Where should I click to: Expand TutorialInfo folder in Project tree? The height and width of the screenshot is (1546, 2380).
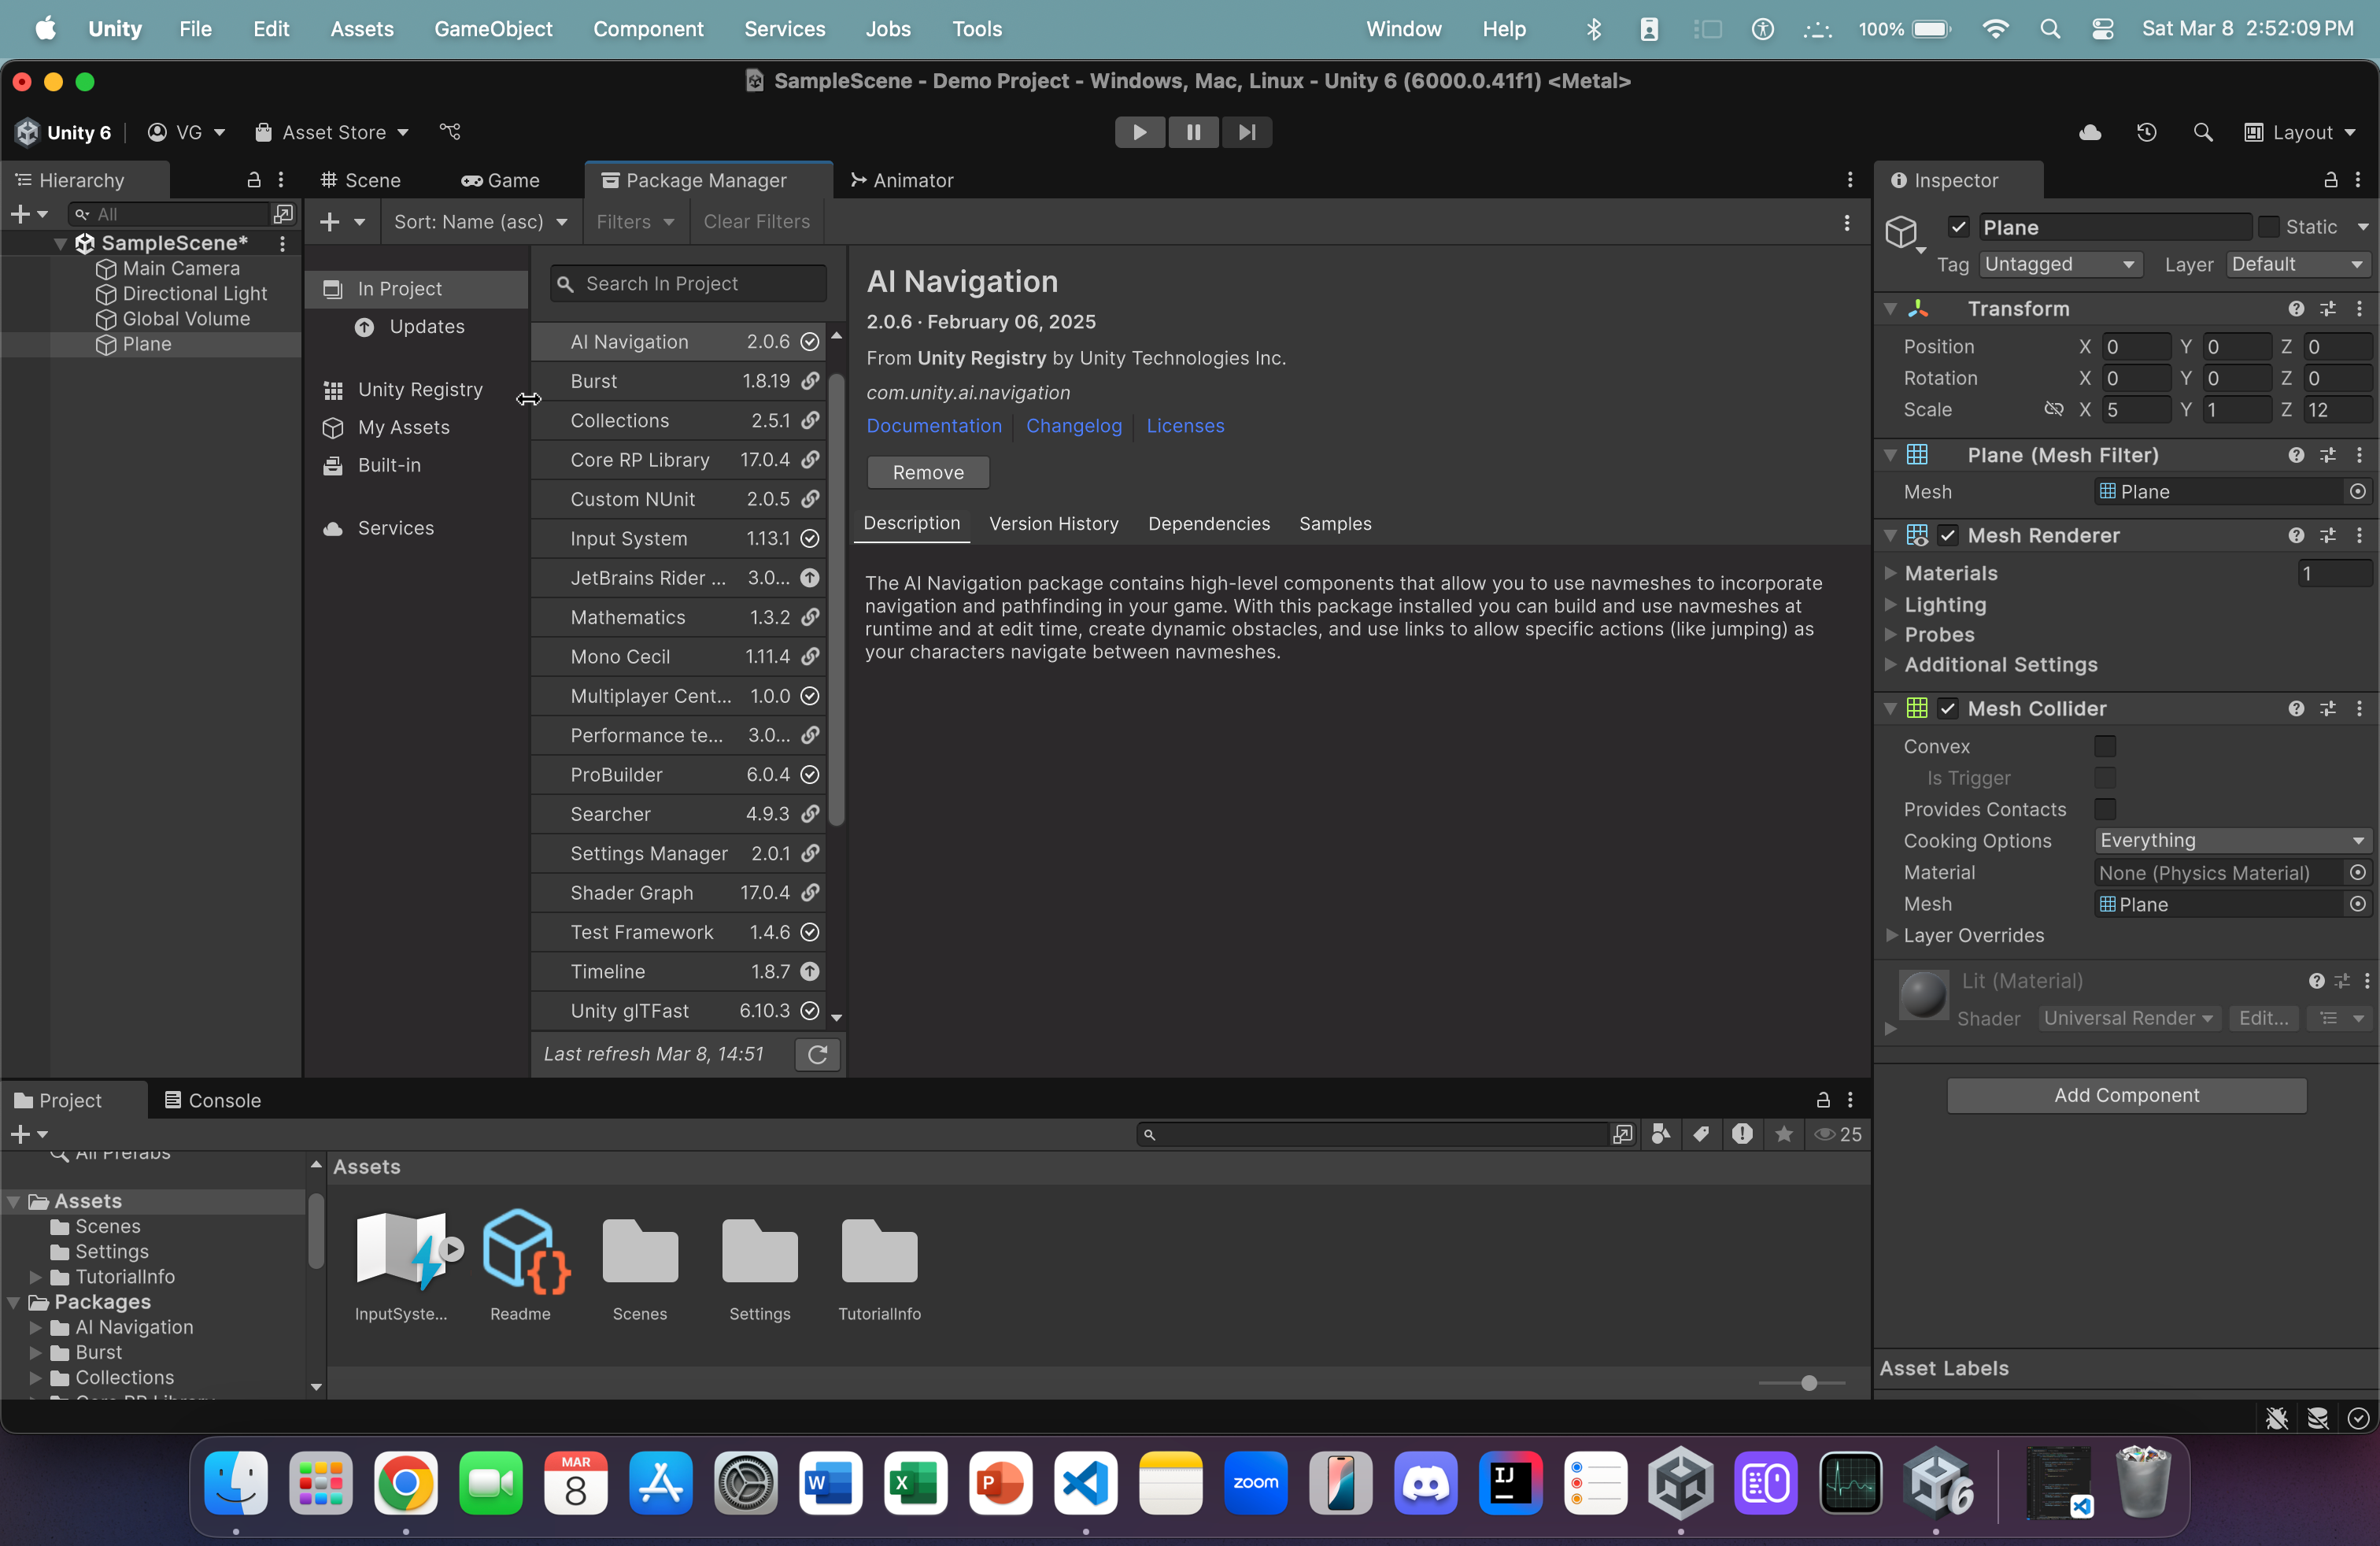click(x=36, y=1277)
